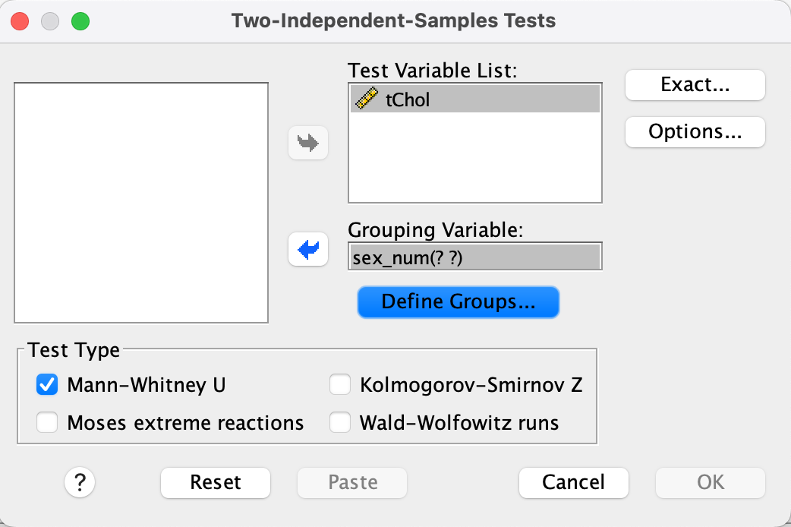Click the sex_num grouping variable field
The width and height of the screenshot is (791, 527).
pos(474,257)
